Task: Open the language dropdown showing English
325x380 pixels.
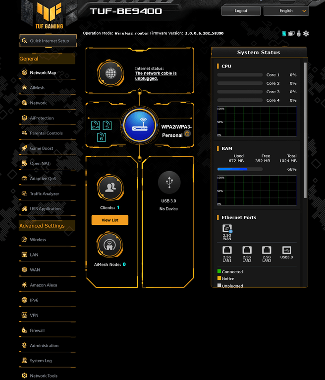Action: point(286,11)
